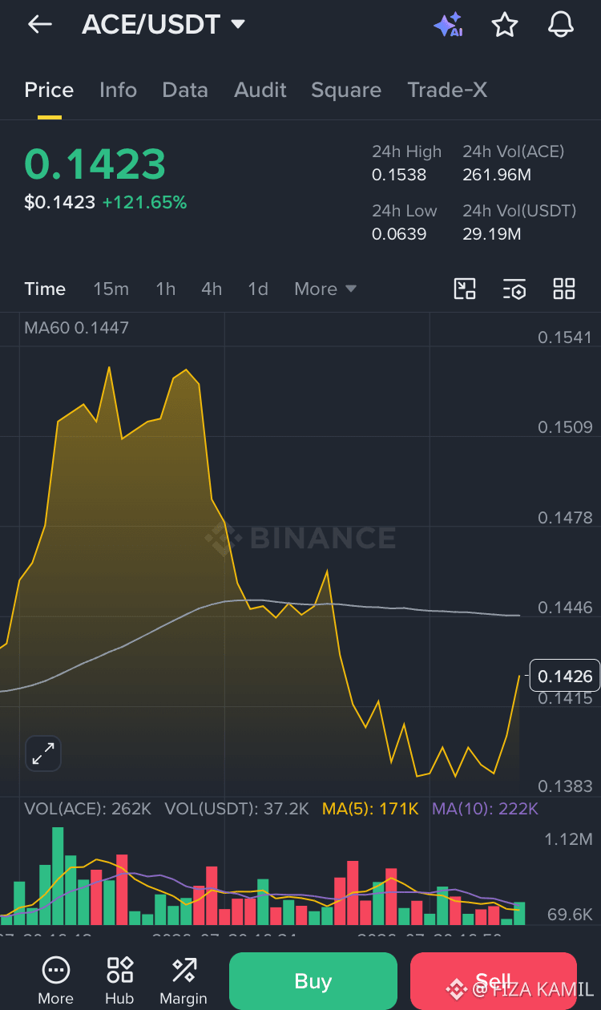Select the 1h chart interval

coord(166,289)
